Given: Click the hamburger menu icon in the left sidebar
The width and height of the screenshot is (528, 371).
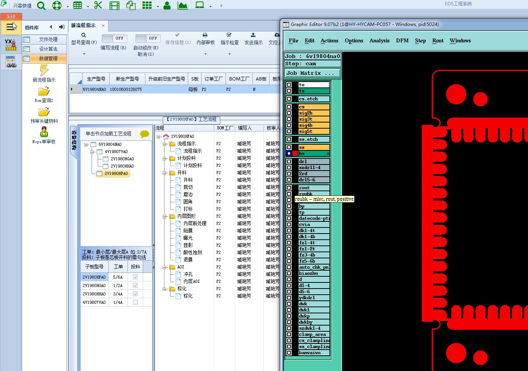Looking at the screenshot, I should point(11,27).
